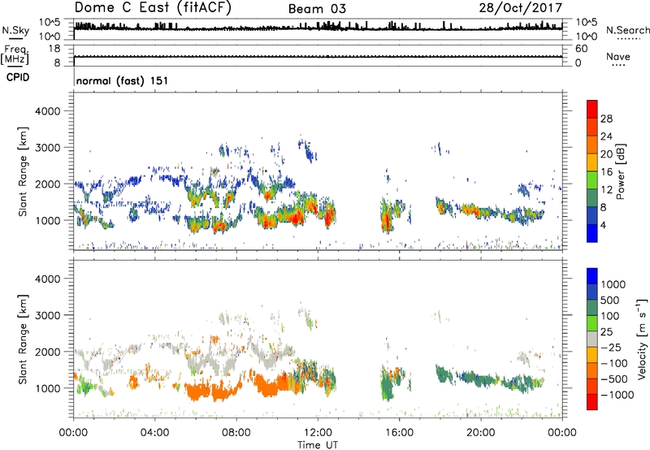Click '4000' tick on power panel axis

47,111
